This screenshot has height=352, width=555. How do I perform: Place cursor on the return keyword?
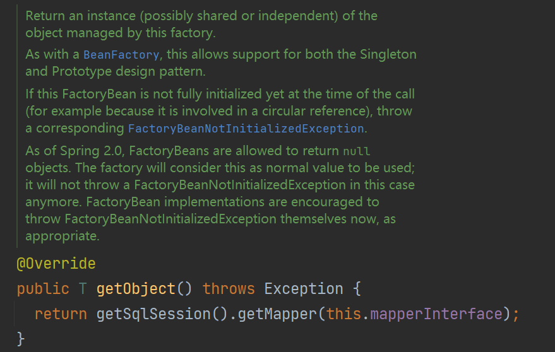pyautogui.click(x=61, y=314)
